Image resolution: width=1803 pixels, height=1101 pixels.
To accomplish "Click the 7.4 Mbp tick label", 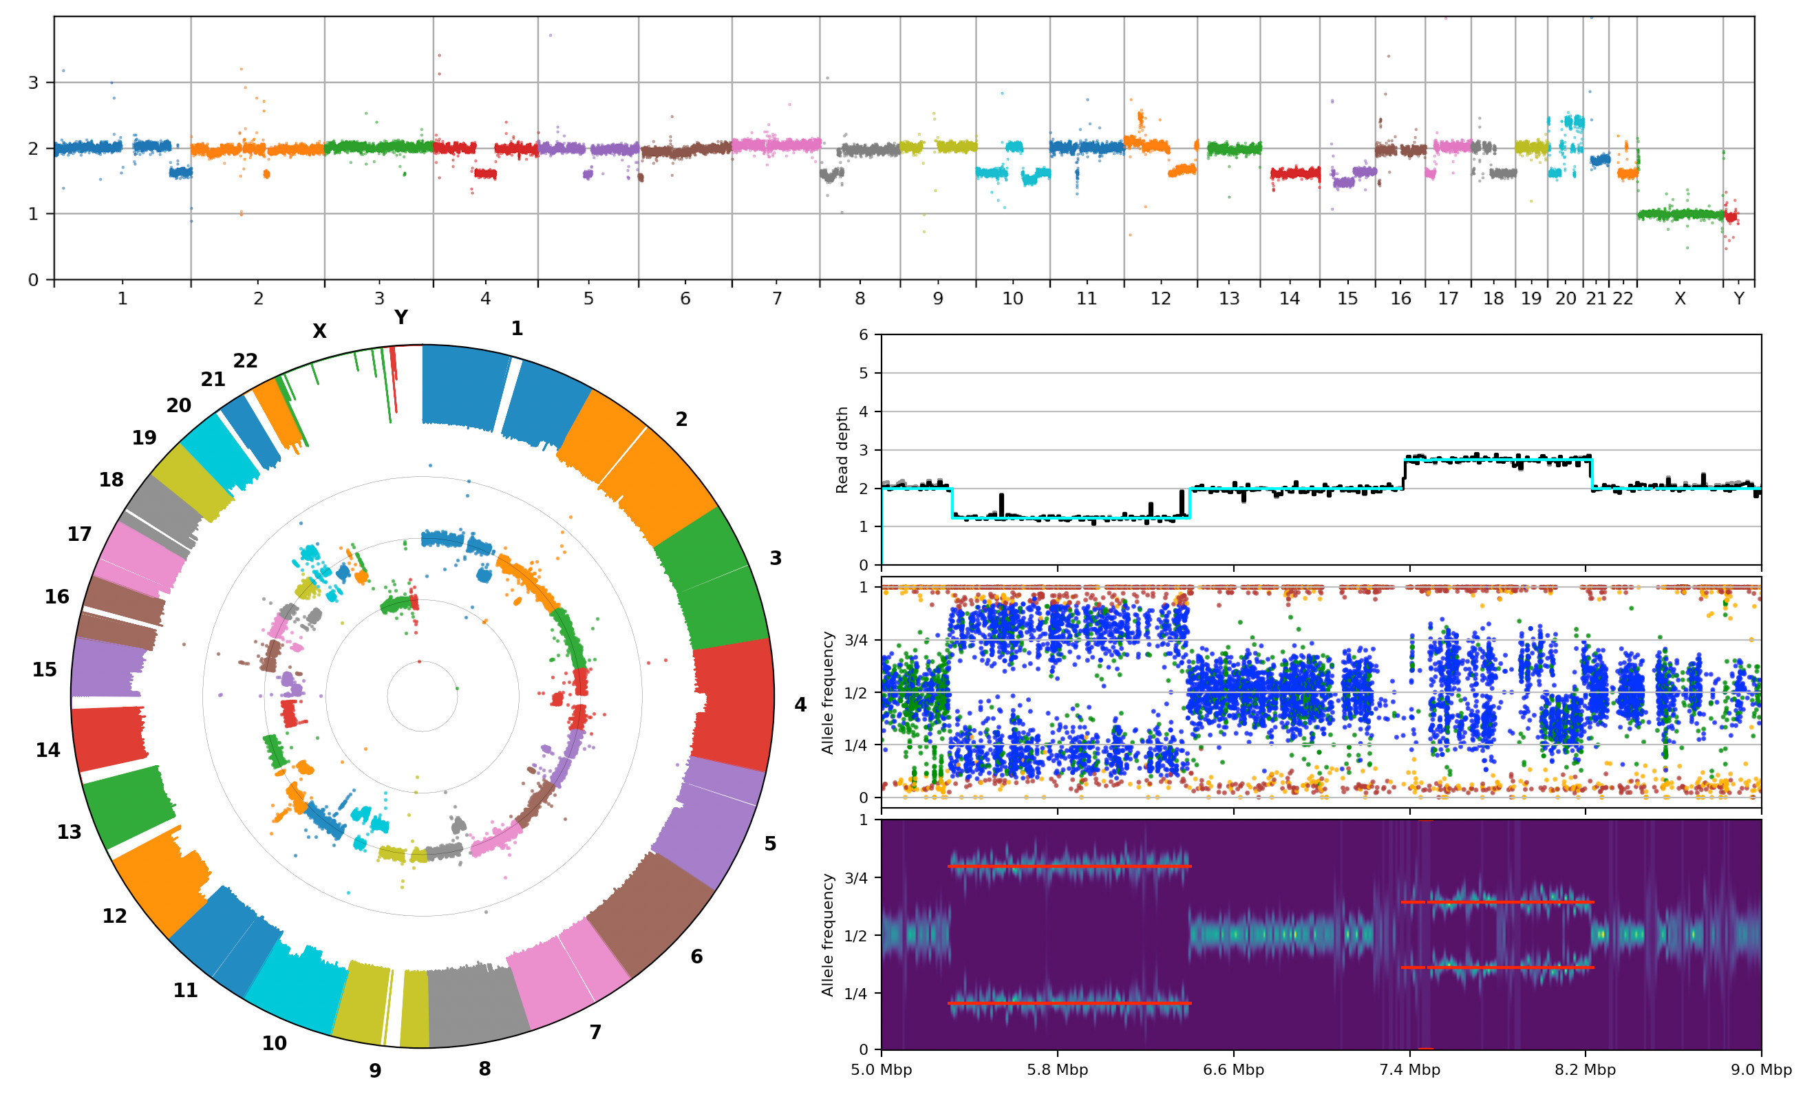I will click(x=1409, y=1069).
